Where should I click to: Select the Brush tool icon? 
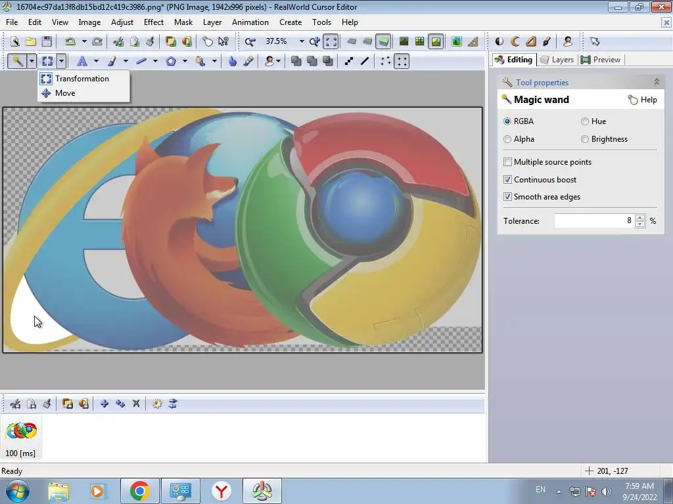112,61
